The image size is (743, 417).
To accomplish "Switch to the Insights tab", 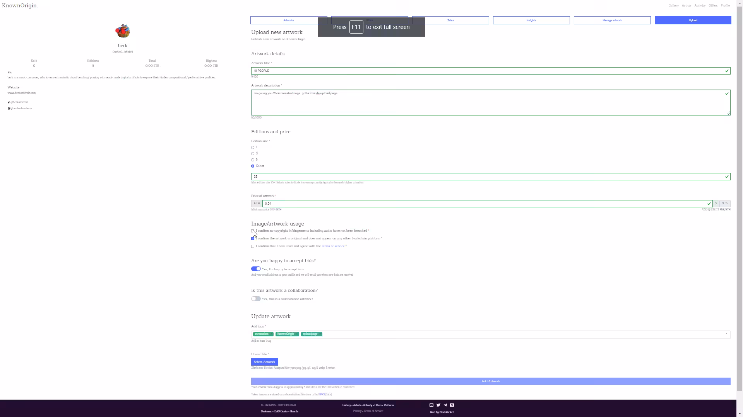I will 531,20.
